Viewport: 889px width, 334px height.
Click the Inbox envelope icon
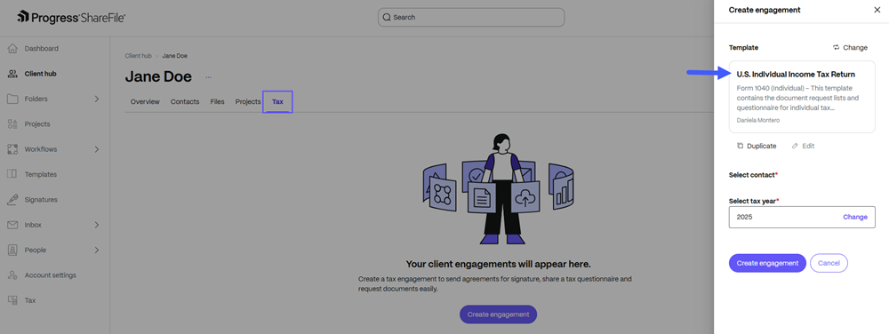click(x=12, y=225)
